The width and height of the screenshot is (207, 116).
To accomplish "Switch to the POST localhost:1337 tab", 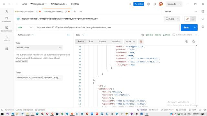I will pyautogui.click(x=28, y=12).
